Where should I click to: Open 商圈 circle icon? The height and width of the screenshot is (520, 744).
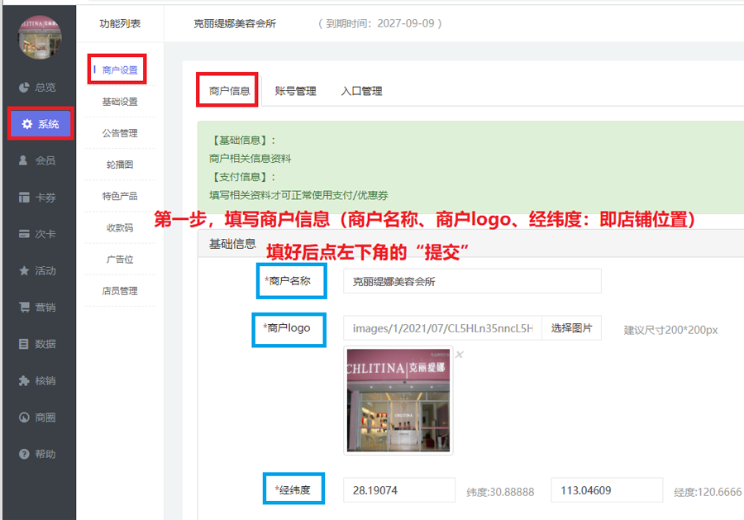pos(24,417)
